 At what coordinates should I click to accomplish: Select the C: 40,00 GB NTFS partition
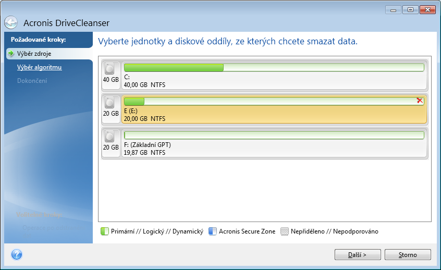click(x=274, y=76)
